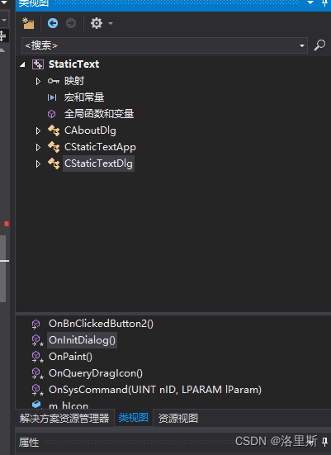Click the editor vertical scrollbar thumb at left
Viewport: 331px width, 455px height.
(3, 268)
